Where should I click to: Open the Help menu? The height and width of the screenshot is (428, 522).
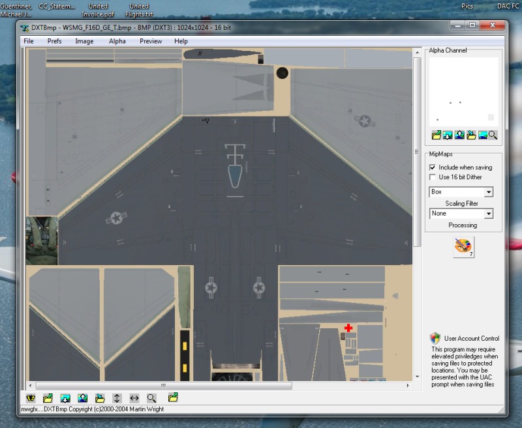181,41
